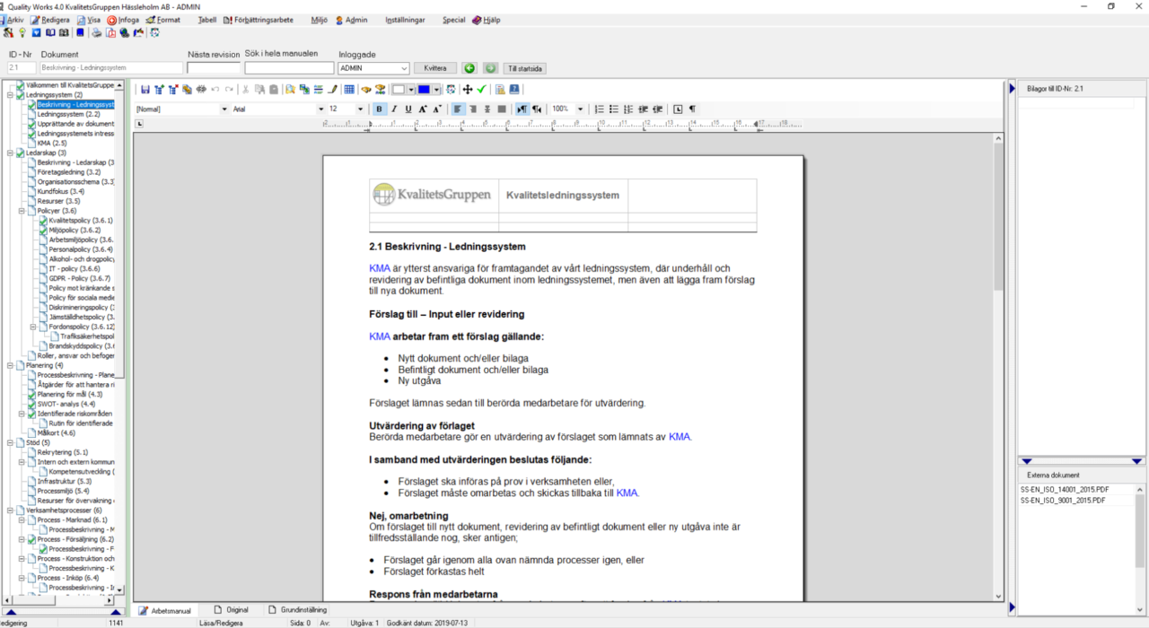
Task: Set left-to-right paragraph direction
Action: (x=522, y=109)
